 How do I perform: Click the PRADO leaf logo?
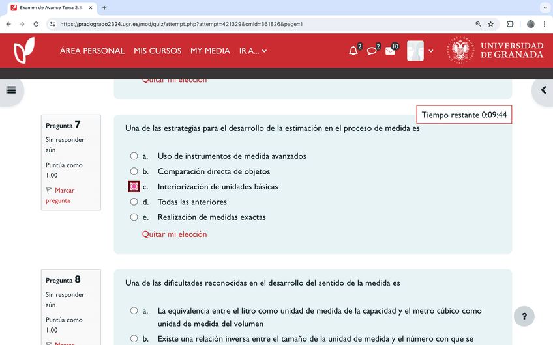click(x=24, y=51)
